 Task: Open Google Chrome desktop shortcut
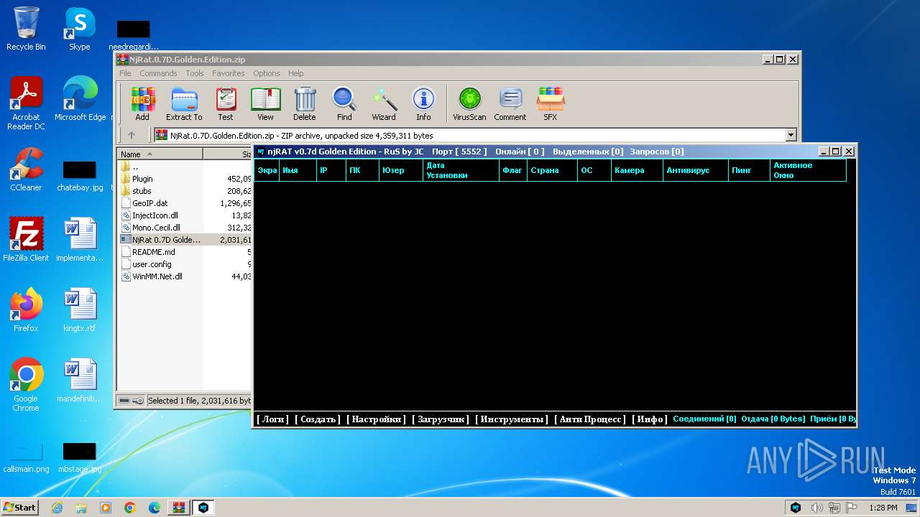[x=26, y=385]
